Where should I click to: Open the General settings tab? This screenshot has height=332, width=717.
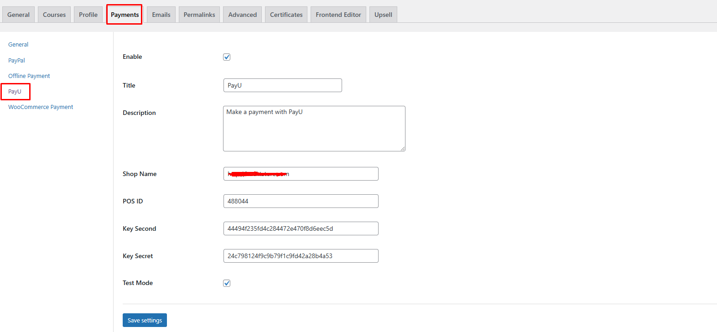click(x=18, y=15)
